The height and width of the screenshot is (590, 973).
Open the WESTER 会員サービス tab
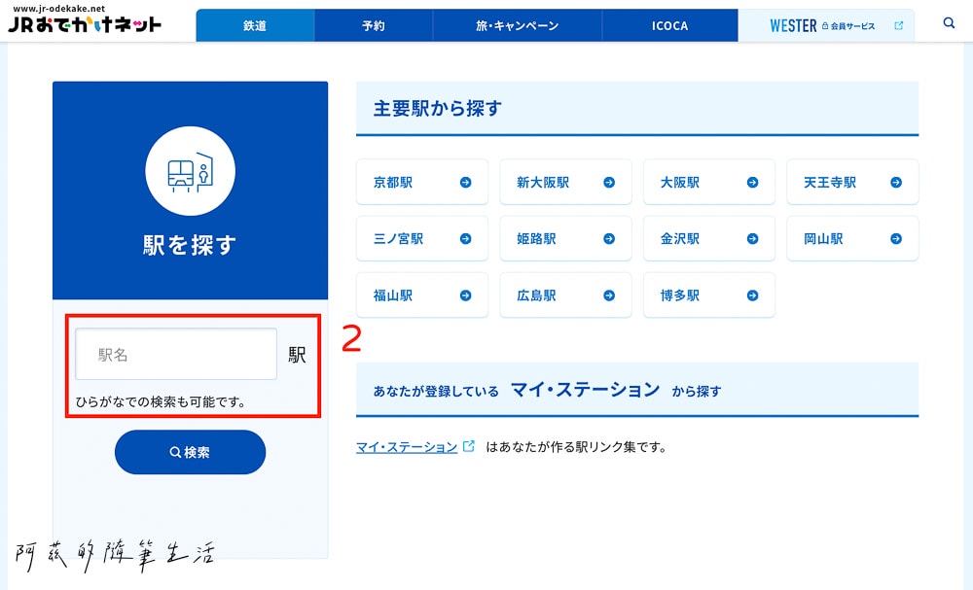click(x=826, y=25)
